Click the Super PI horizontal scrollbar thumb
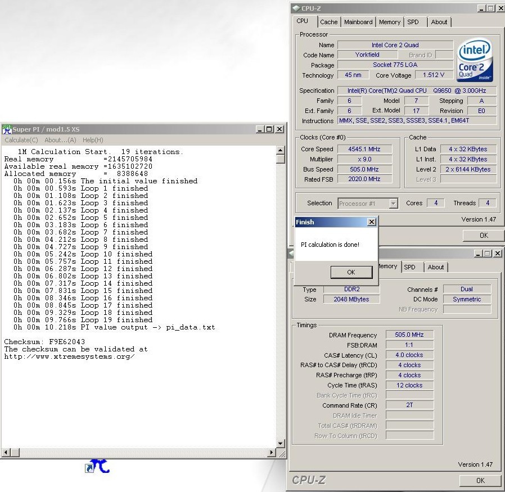Screen dimensions: 505x492 [x=15, y=453]
